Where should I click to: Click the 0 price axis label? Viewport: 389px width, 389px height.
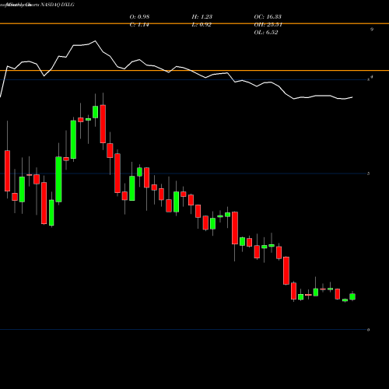pyautogui.click(x=368, y=330)
